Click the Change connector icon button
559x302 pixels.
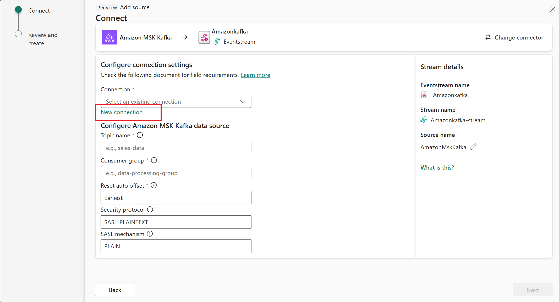[487, 37]
